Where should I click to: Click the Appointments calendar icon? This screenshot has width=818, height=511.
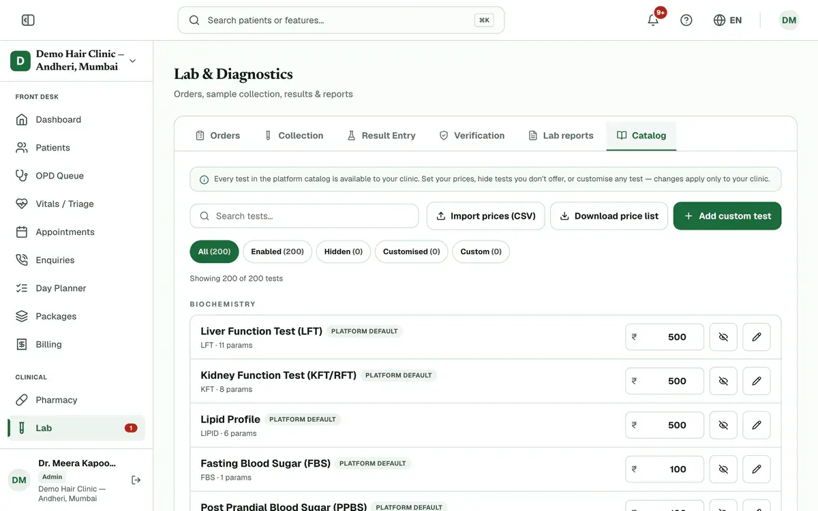click(22, 232)
